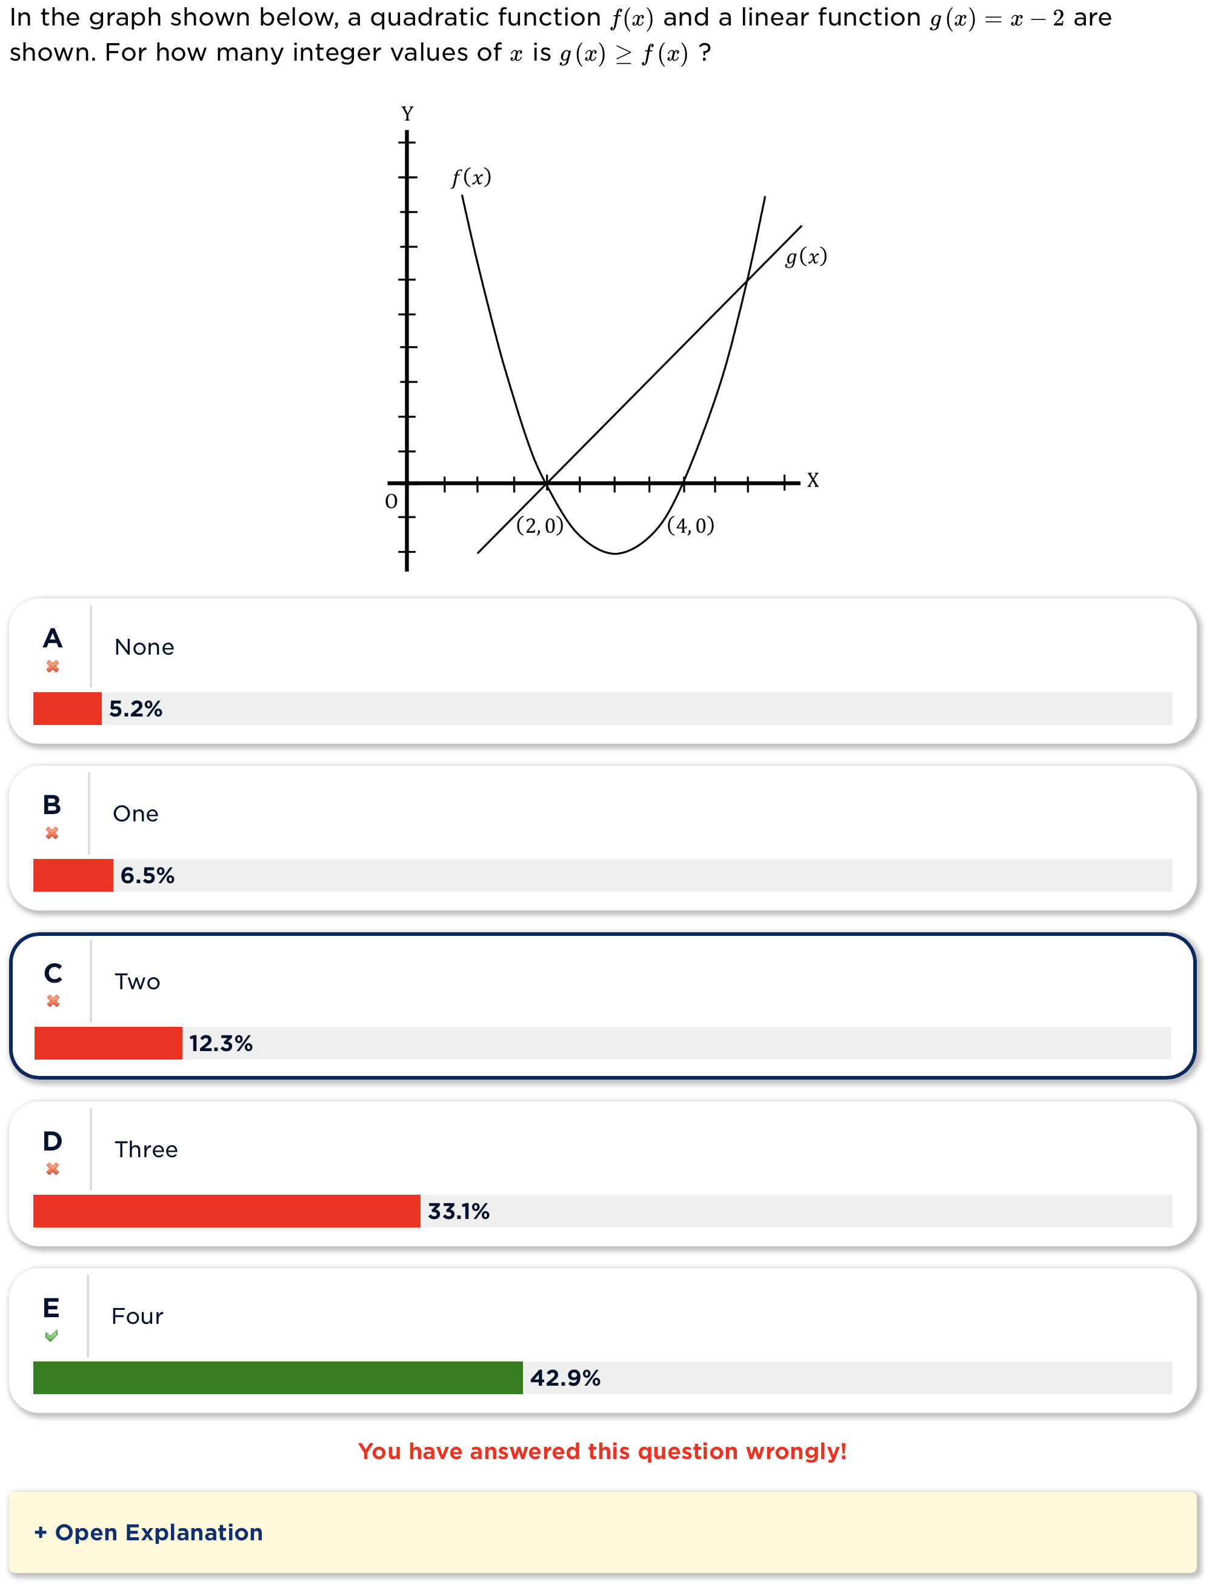Click the wrong answer warning message
The width and height of the screenshot is (1212, 1593).
coord(606,1452)
